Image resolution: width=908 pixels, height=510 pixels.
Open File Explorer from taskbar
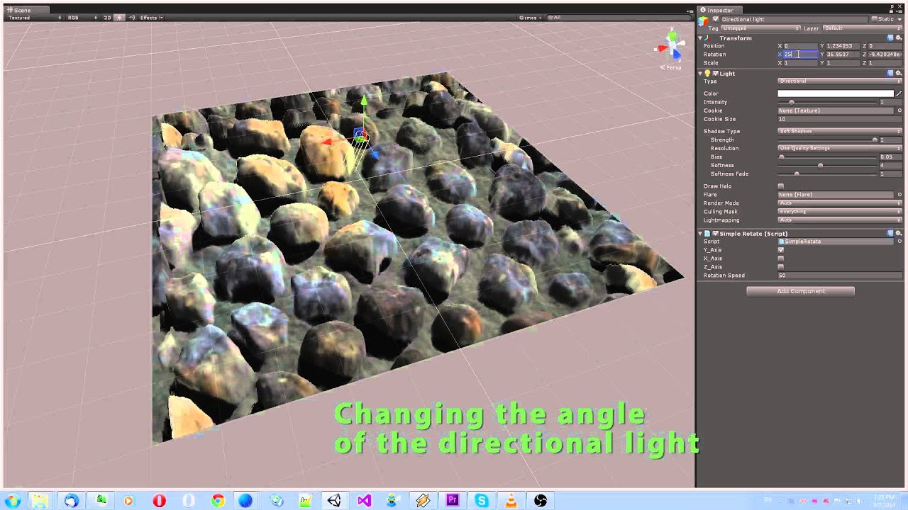point(40,501)
